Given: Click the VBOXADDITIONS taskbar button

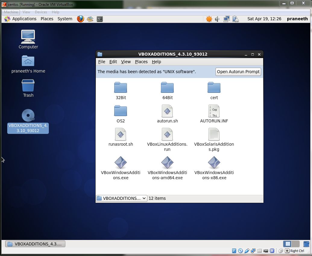Looking at the screenshot, I should pos(35,244).
